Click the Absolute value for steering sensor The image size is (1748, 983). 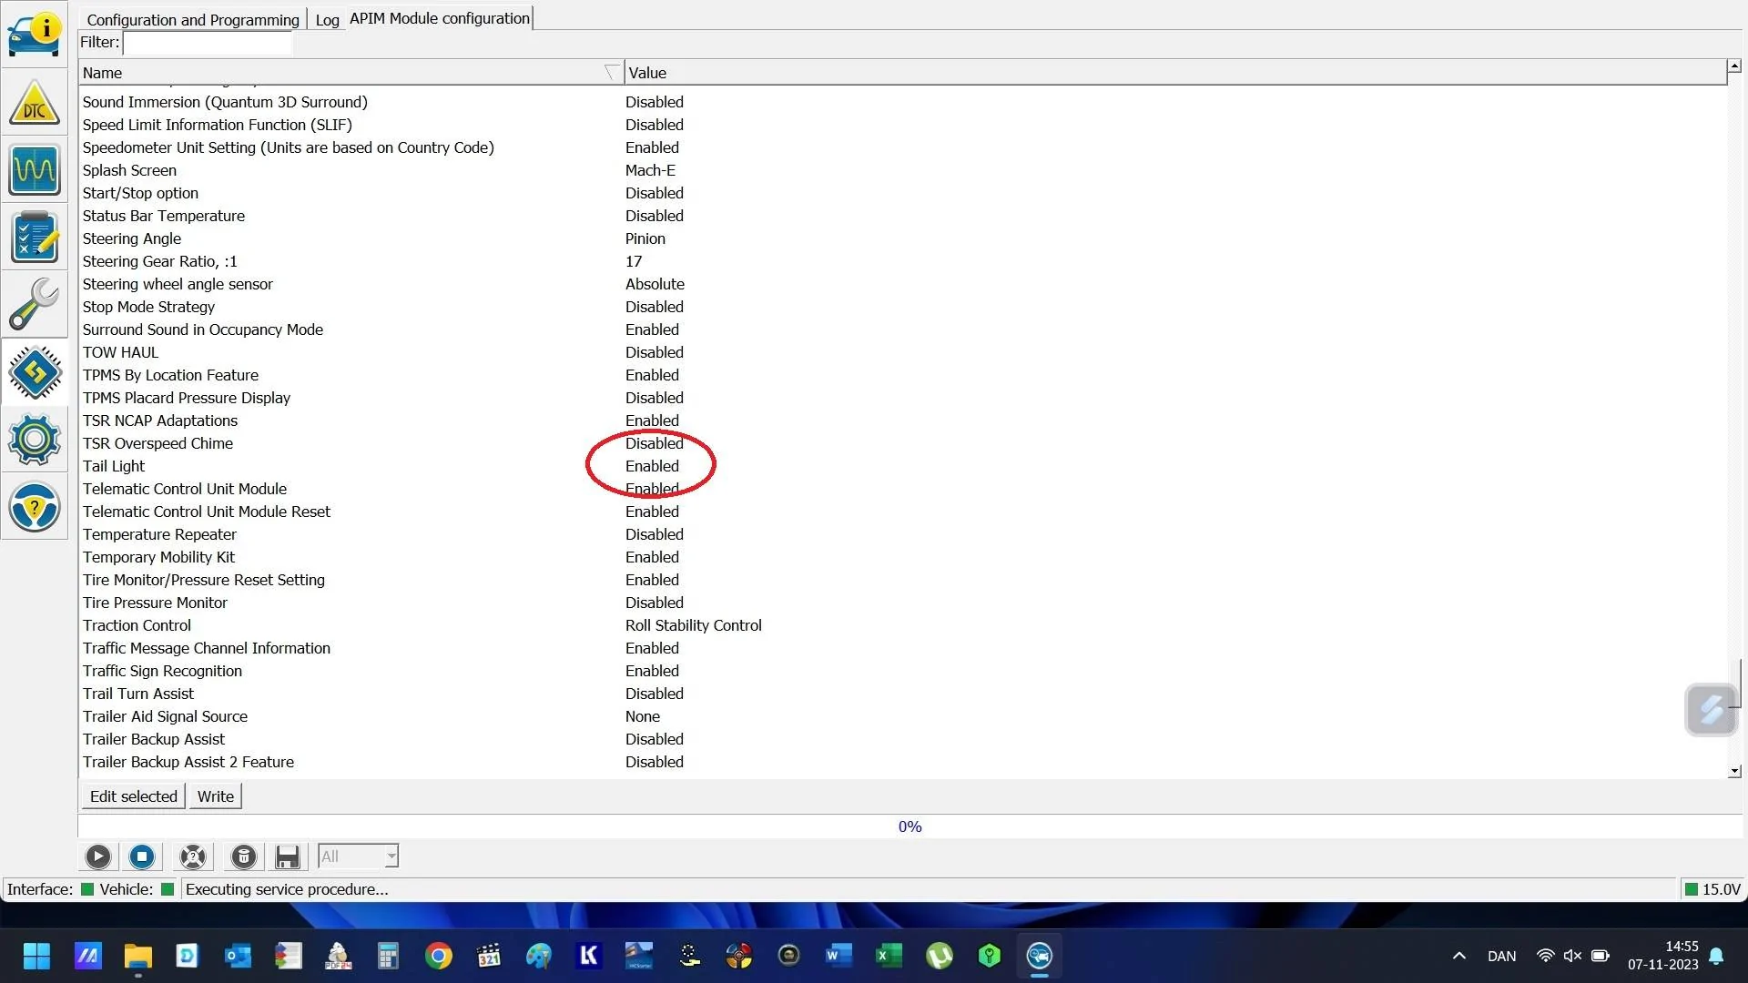point(655,284)
